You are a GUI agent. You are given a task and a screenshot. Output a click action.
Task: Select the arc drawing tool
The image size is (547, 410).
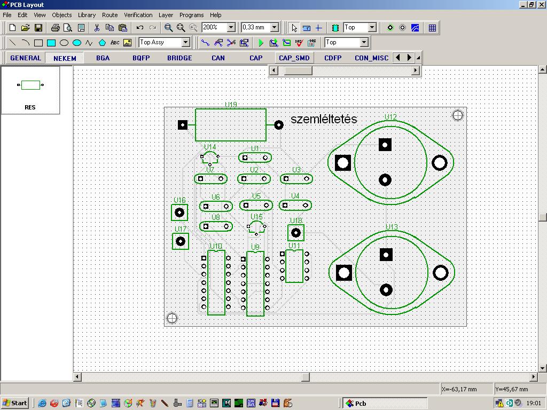[25, 43]
